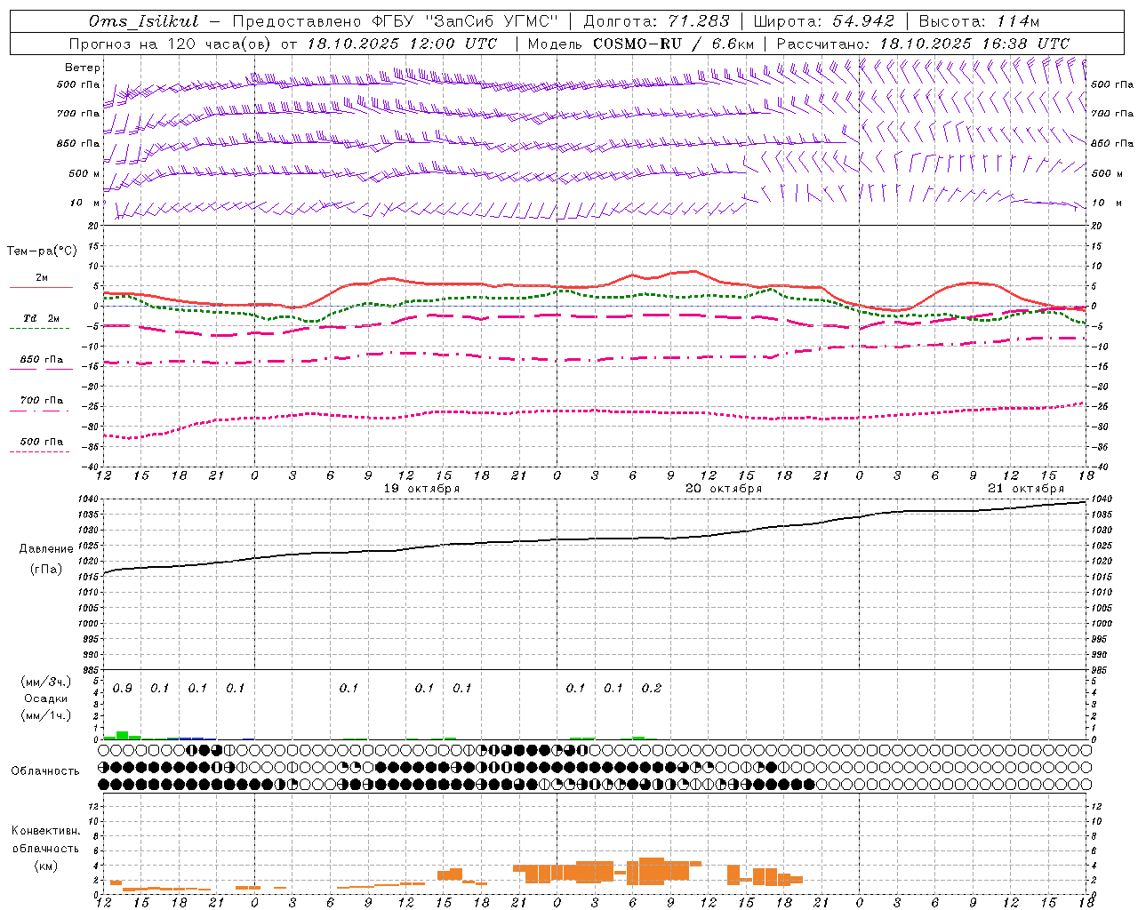Viewport: 1138px width, 910px height.
Task: Click the 19 октября date label
Action: (421, 489)
